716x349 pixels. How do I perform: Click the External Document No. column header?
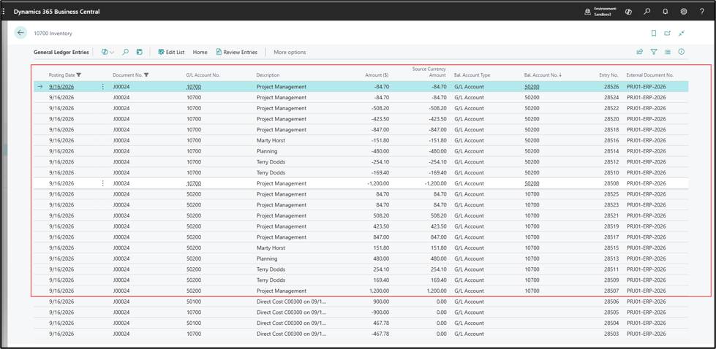(650, 74)
